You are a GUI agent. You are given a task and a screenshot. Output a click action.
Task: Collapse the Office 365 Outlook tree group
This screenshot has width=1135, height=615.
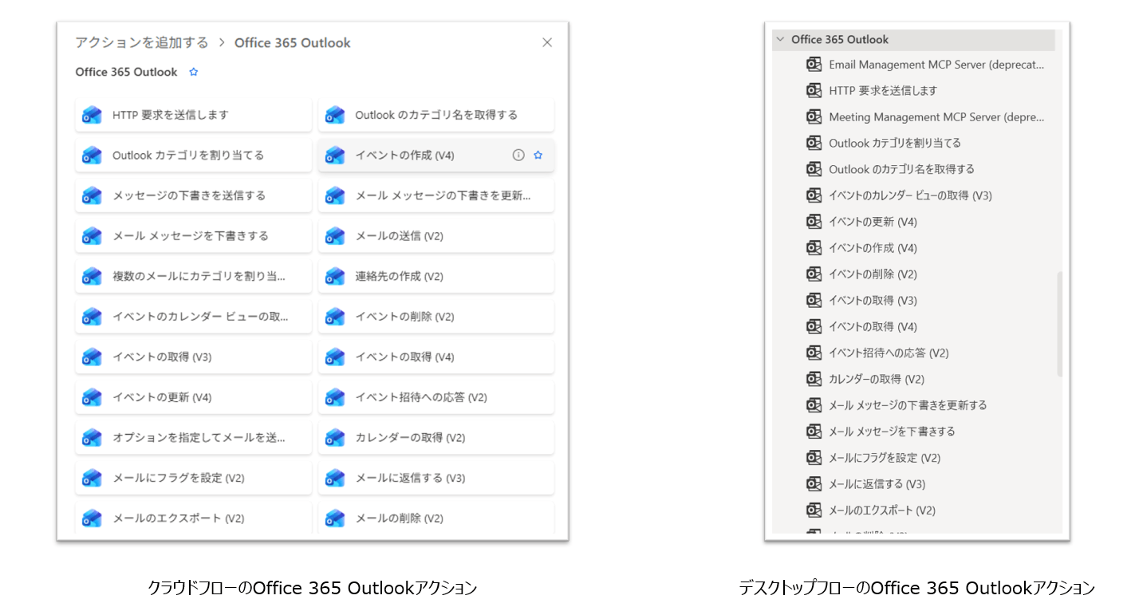click(x=780, y=39)
